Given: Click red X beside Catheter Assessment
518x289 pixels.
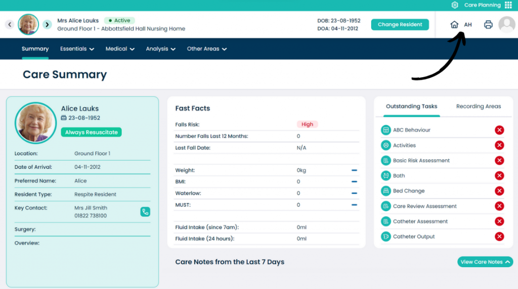Looking at the screenshot, I should coord(499,221).
